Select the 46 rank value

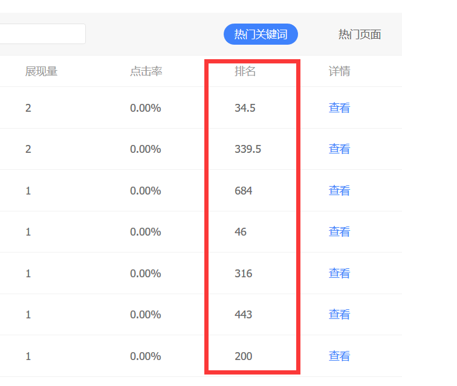click(241, 232)
